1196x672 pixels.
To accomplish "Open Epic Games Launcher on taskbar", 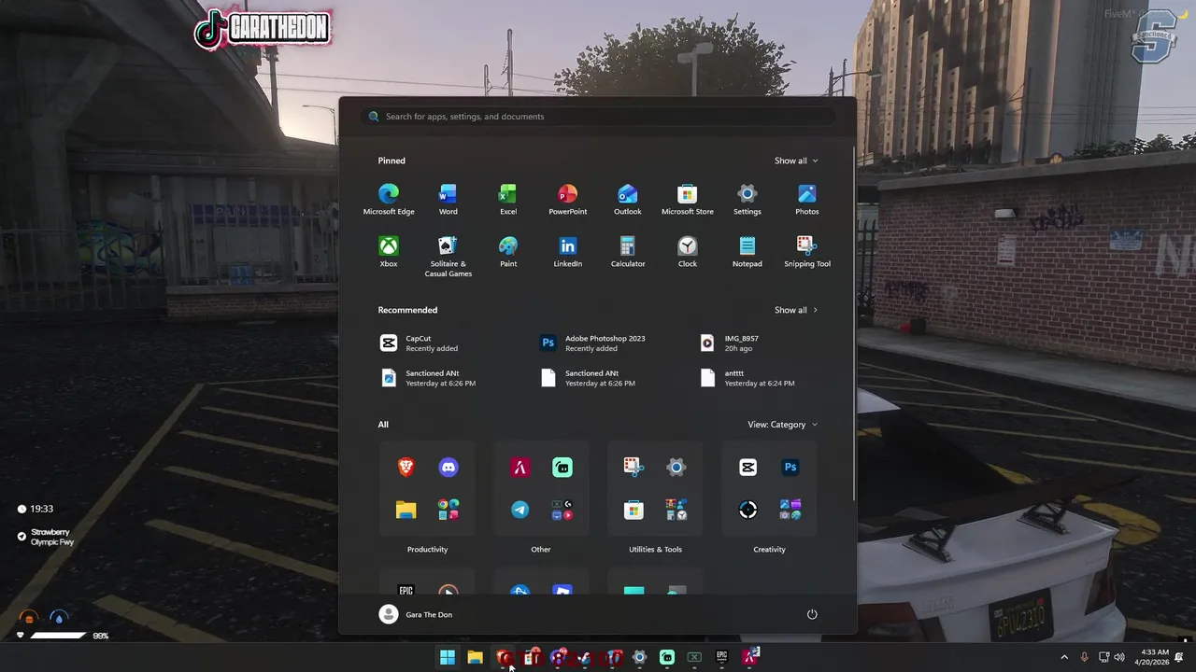I will pyautogui.click(x=721, y=657).
